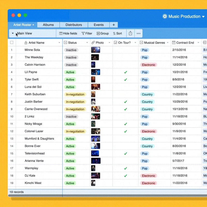Uncheck On Tour for Televisionhead

pos(125,153)
